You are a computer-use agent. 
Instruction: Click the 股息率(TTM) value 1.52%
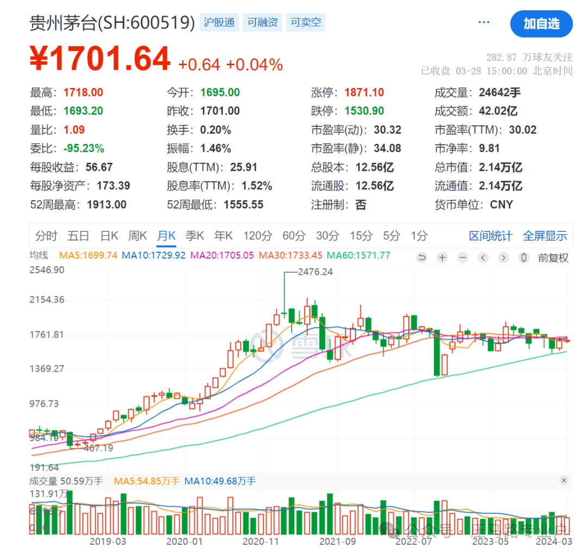click(x=257, y=186)
